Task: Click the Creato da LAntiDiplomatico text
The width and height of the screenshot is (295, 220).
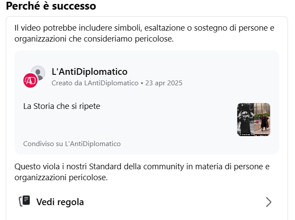Action: (95, 83)
